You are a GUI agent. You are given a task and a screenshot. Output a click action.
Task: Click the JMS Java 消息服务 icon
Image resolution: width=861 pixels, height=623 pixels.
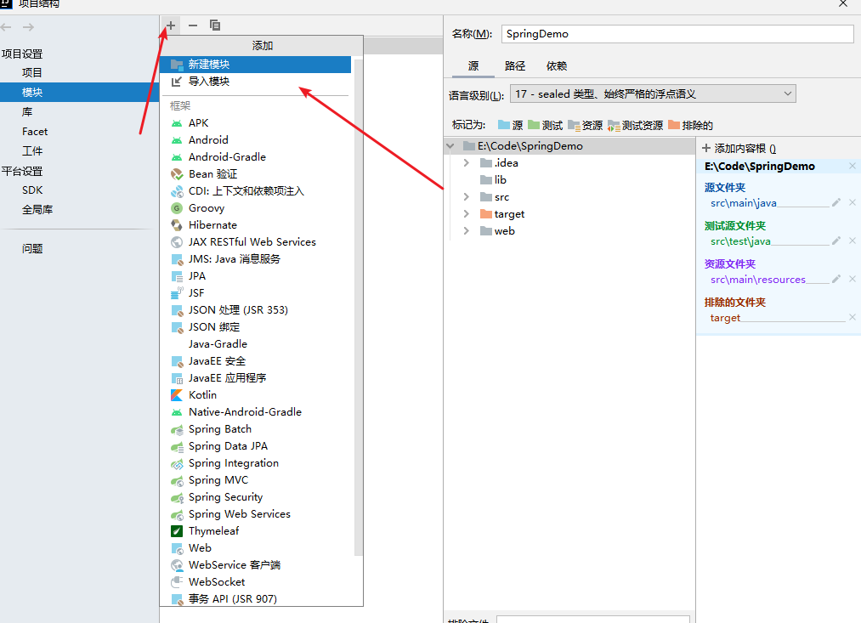pyautogui.click(x=177, y=259)
